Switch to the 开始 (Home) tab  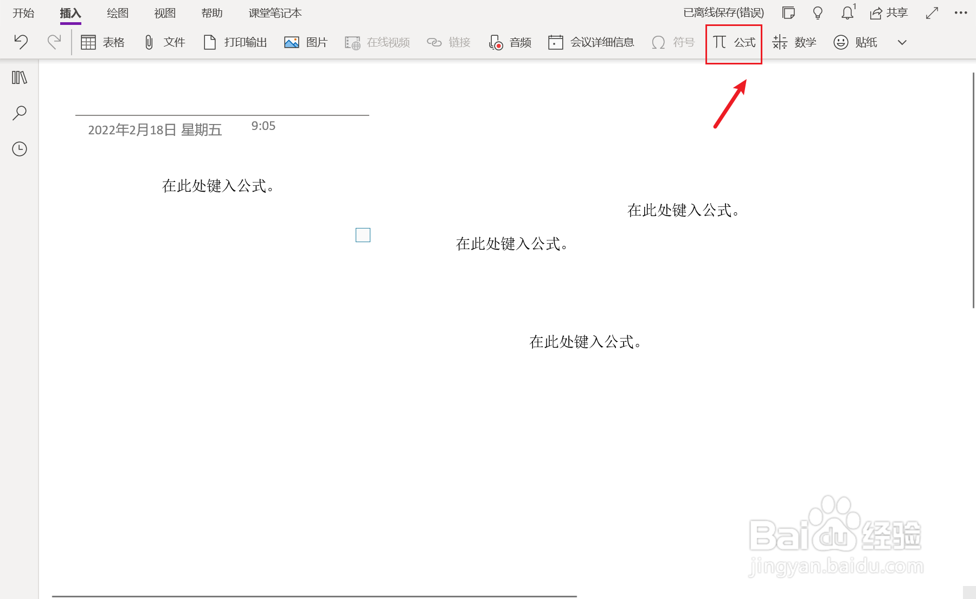pos(23,13)
